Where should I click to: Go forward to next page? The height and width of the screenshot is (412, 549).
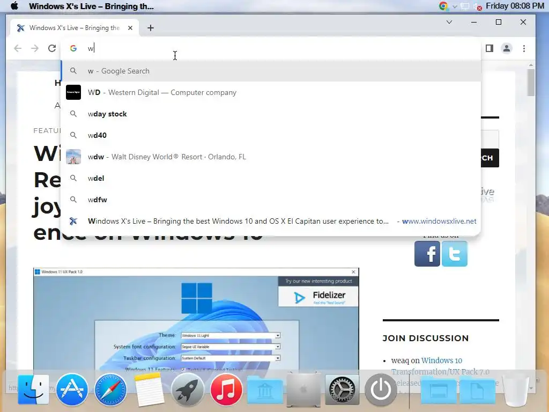click(x=35, y=48)
